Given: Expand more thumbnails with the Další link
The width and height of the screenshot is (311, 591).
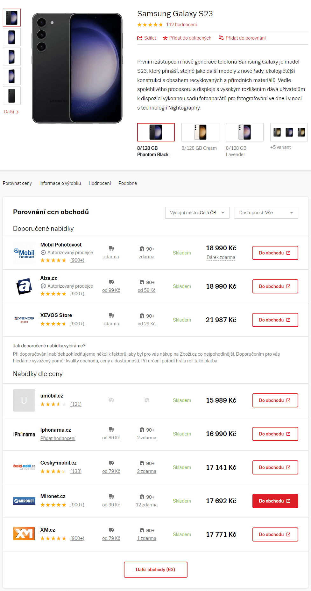Looking at the screenshot, I should tap(11, 112).
